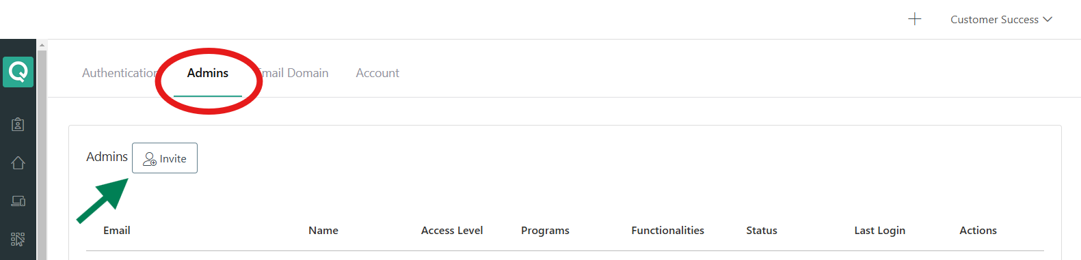Viewport: 1081px width, 260px height.
Task: Invite a new admin with Invite button
Action: [x=165, y=158]
